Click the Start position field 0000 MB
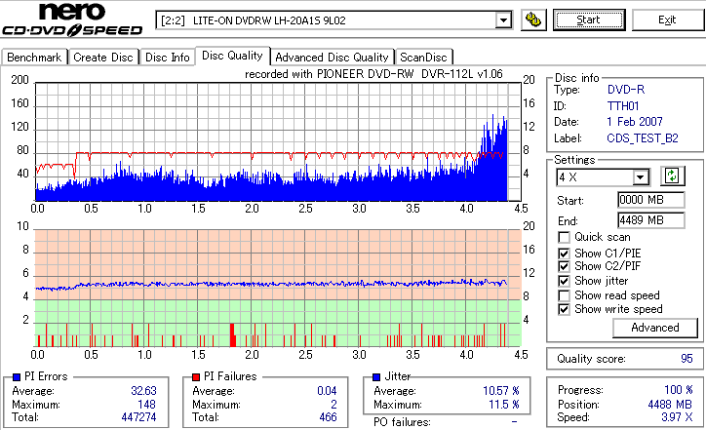This screenshot has width=706, height=430. pos(651,200)
